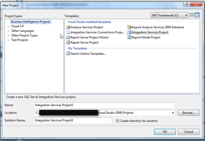Viewport: 205px width, 141px height.
Task: Expand the Visual C# project types node
Action: point(9,26)
